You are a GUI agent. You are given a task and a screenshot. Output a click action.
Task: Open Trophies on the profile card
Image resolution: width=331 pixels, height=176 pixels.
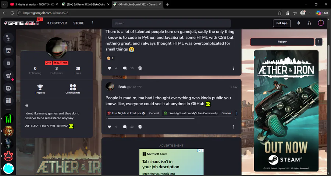pyautogui.click(x=40, y=89)
